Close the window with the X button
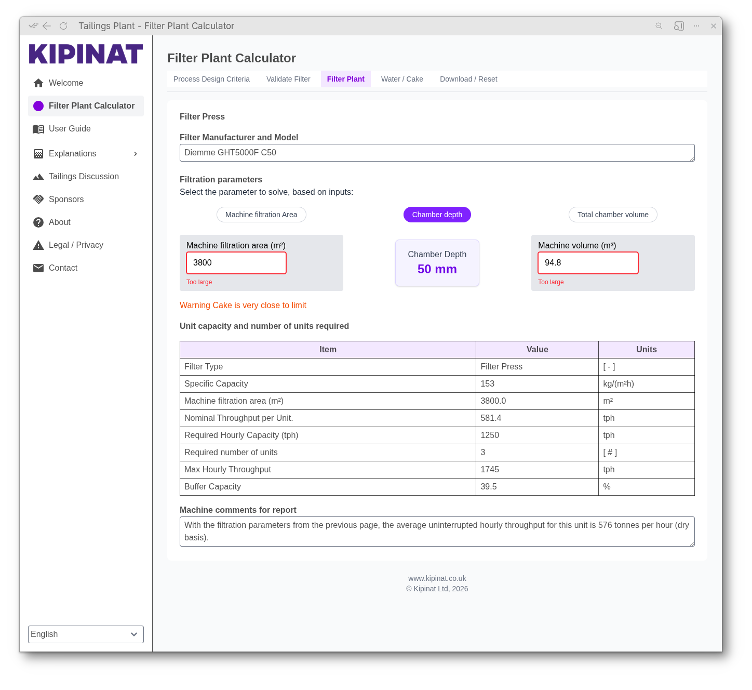752x690 pixels. [714, 26]
